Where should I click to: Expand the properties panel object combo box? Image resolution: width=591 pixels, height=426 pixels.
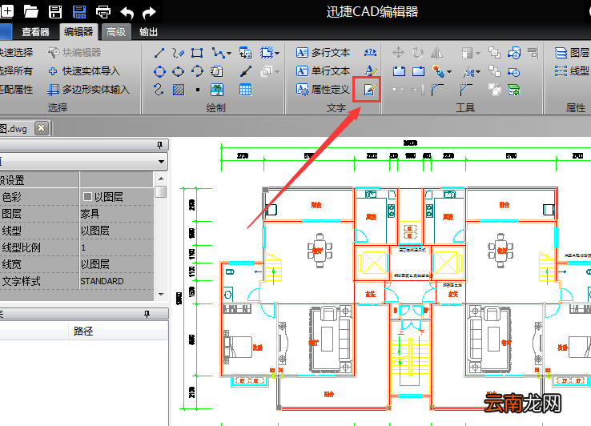tap(161, 162)
